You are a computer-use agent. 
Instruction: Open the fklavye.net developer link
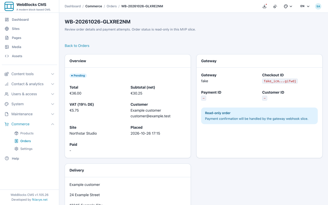tap(40, 200)
